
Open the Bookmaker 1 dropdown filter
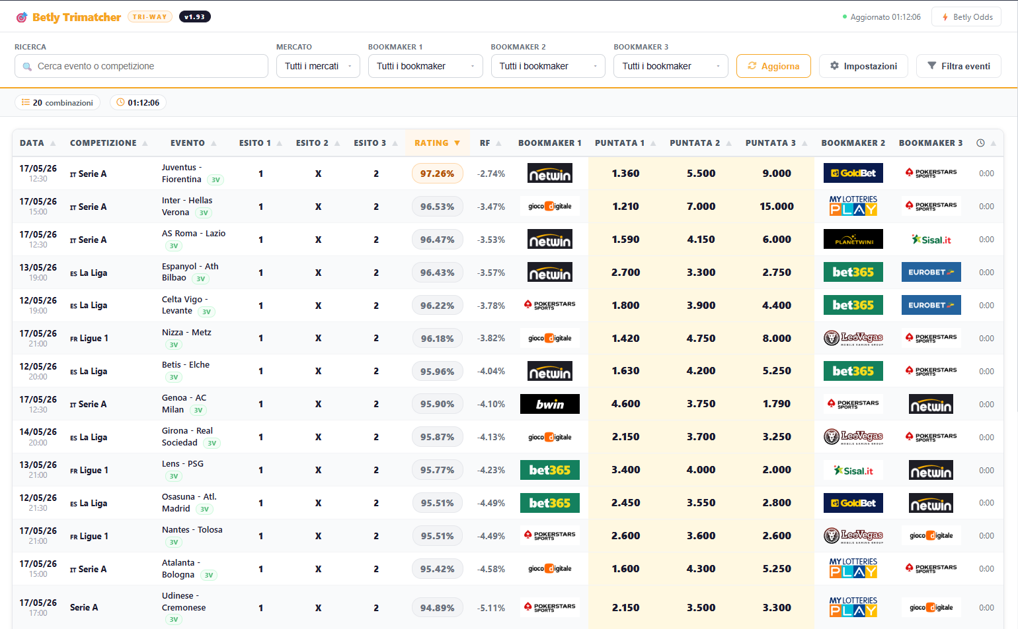click(425, 66)
